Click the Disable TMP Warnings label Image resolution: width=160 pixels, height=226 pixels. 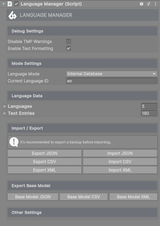(30, 41)
